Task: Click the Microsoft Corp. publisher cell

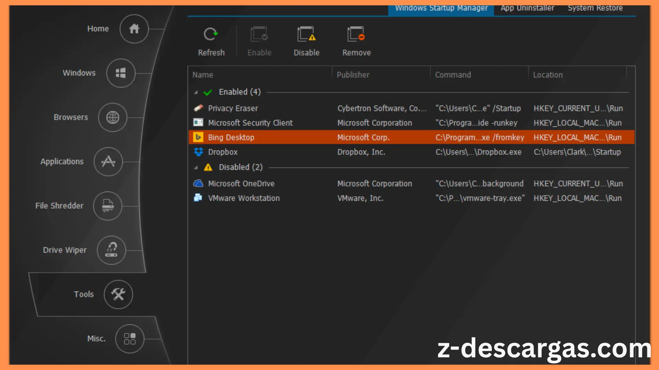Action: tap(363, 137)
